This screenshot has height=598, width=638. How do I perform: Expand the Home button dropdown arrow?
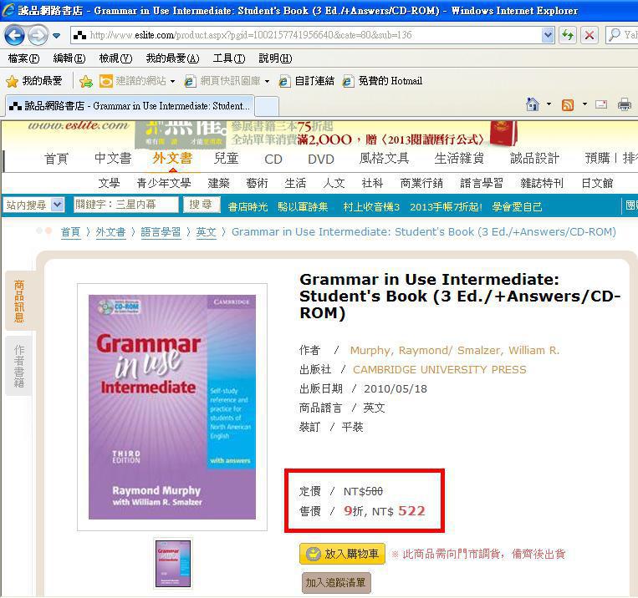pyautogui.click(x=549, y=104)
